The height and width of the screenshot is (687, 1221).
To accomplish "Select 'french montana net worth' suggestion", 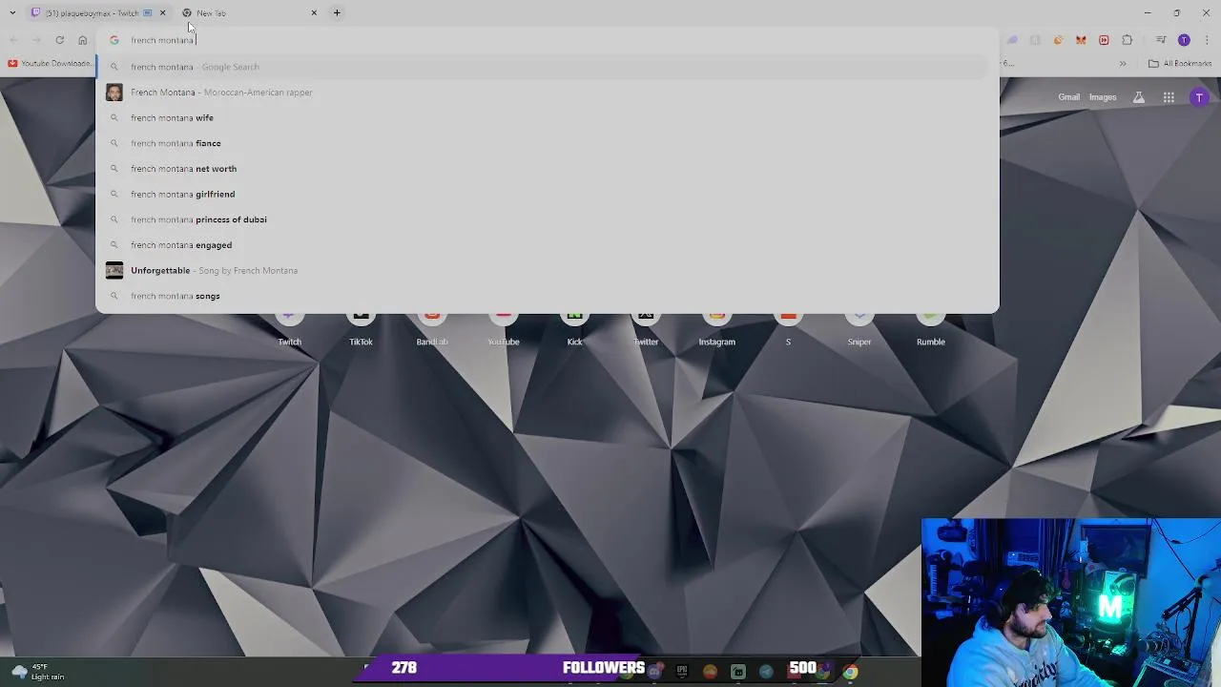I will (x=547, y=169).
